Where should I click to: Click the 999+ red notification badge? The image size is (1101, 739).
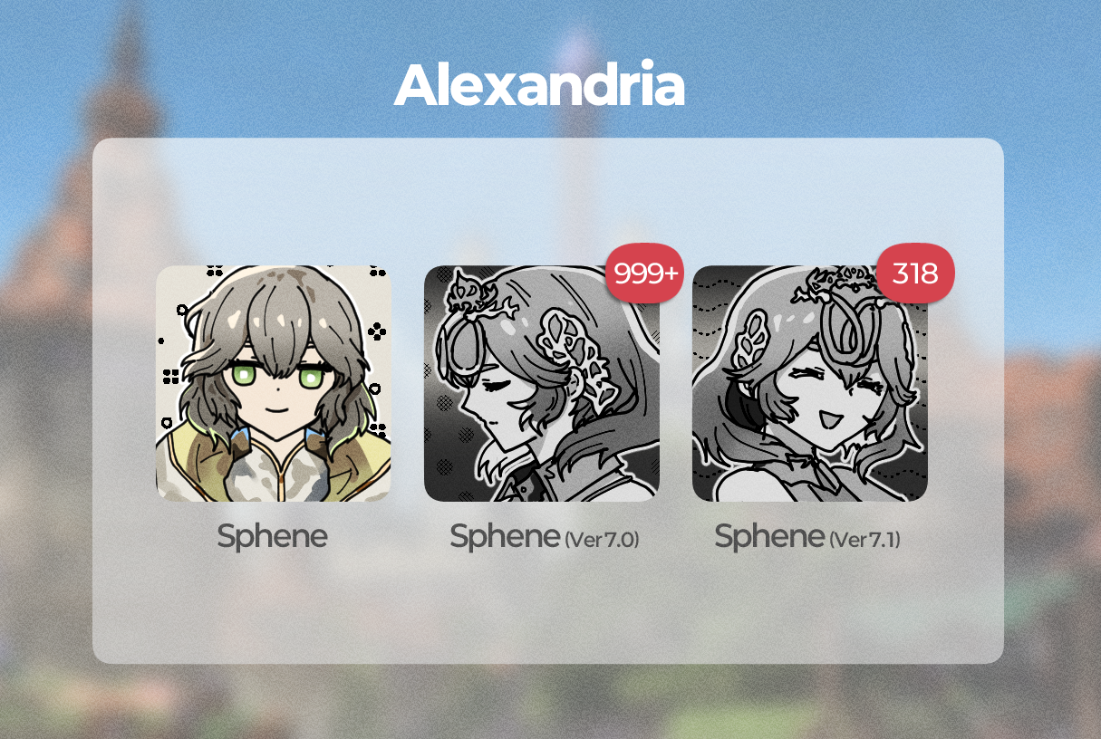click(x=645, y=273)
